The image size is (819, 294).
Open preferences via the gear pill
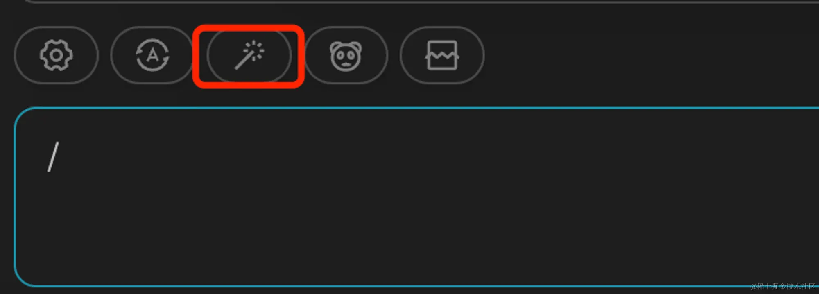point(56,55)
